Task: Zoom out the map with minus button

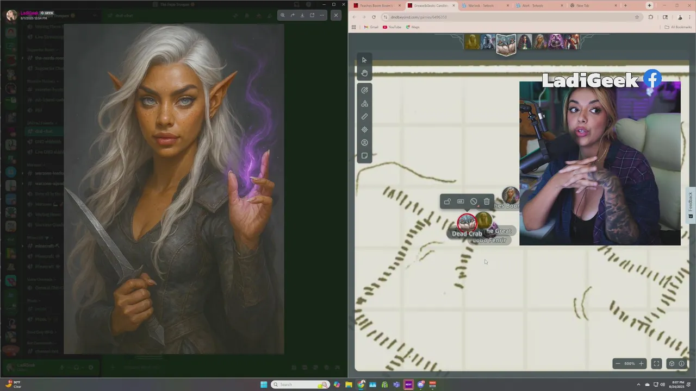Action: 618,363
